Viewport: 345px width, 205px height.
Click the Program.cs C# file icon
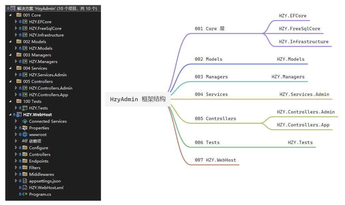click(x=25, y=194)
